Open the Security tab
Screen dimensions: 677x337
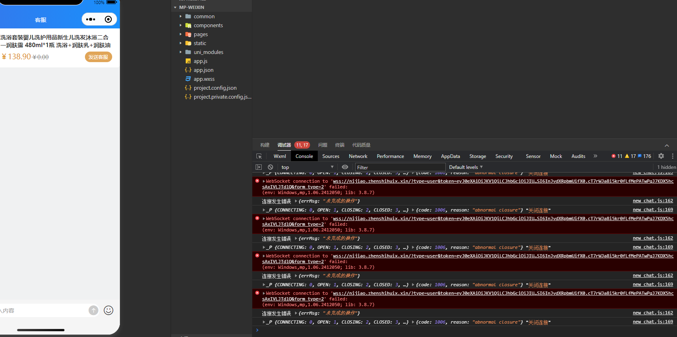click(x=504, y=156)
